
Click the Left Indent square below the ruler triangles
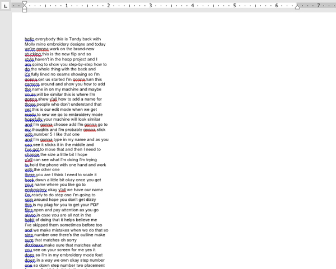click(24, 10)
